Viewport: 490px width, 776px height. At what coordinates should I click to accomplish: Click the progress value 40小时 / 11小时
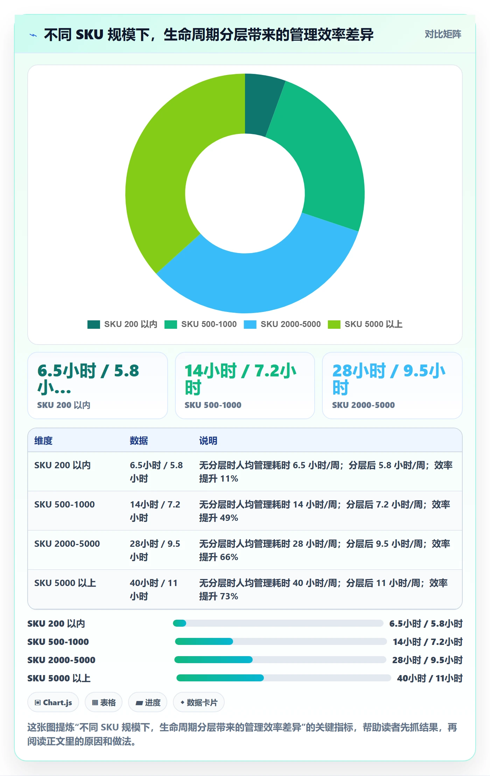430,678
